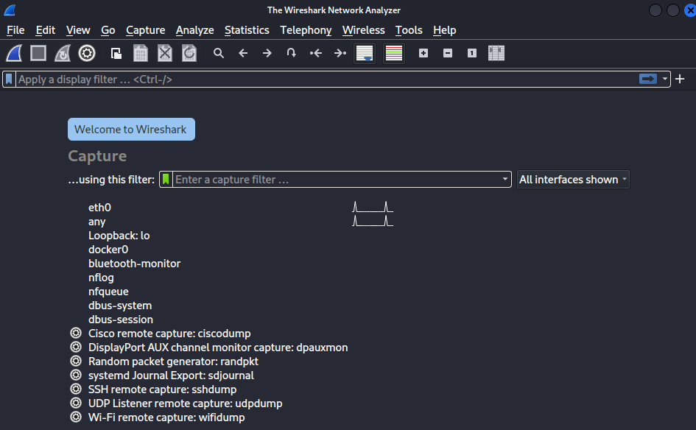The height and width of the screenshot is (430, 696).
Task: Add a display filter button plus
Action: tap(680, 79)
